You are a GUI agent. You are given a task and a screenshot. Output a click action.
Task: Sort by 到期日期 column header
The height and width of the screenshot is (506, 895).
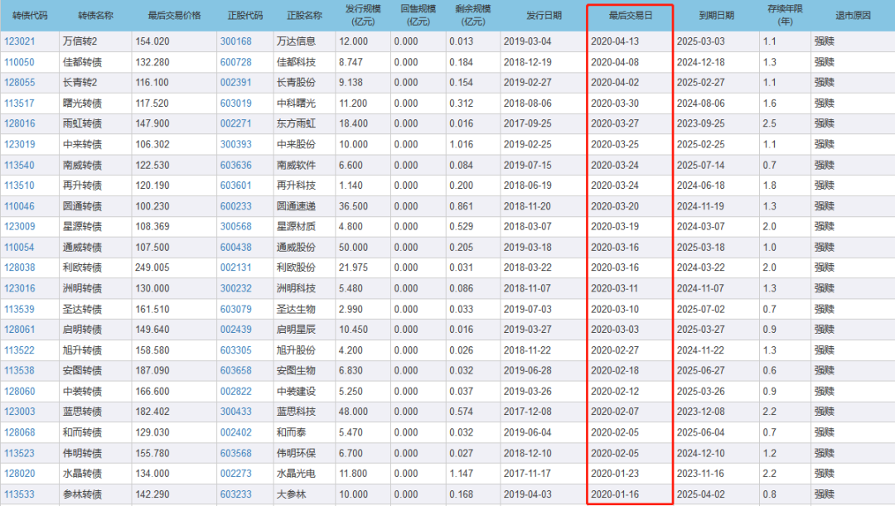click(716, 16)
